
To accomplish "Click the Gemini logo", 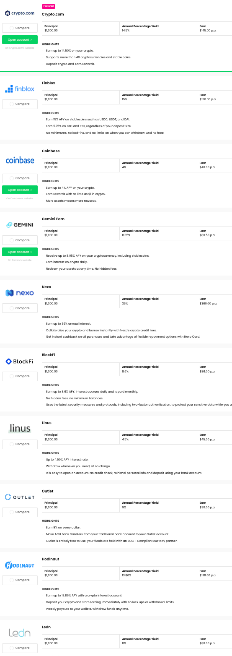I will point(20,225).
